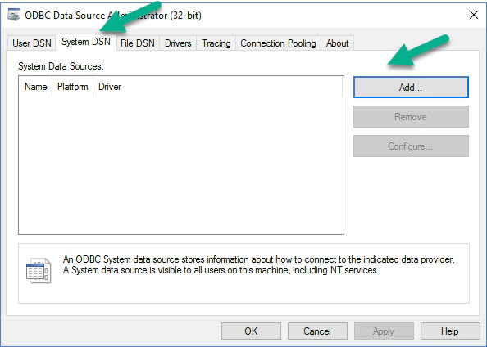Go to the Drivers tab

click(178, 43)
